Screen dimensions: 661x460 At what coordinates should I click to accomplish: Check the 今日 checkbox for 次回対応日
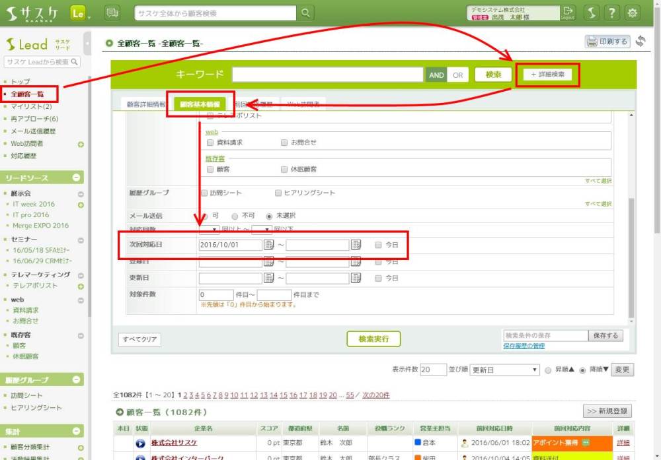tap(378, 245)
